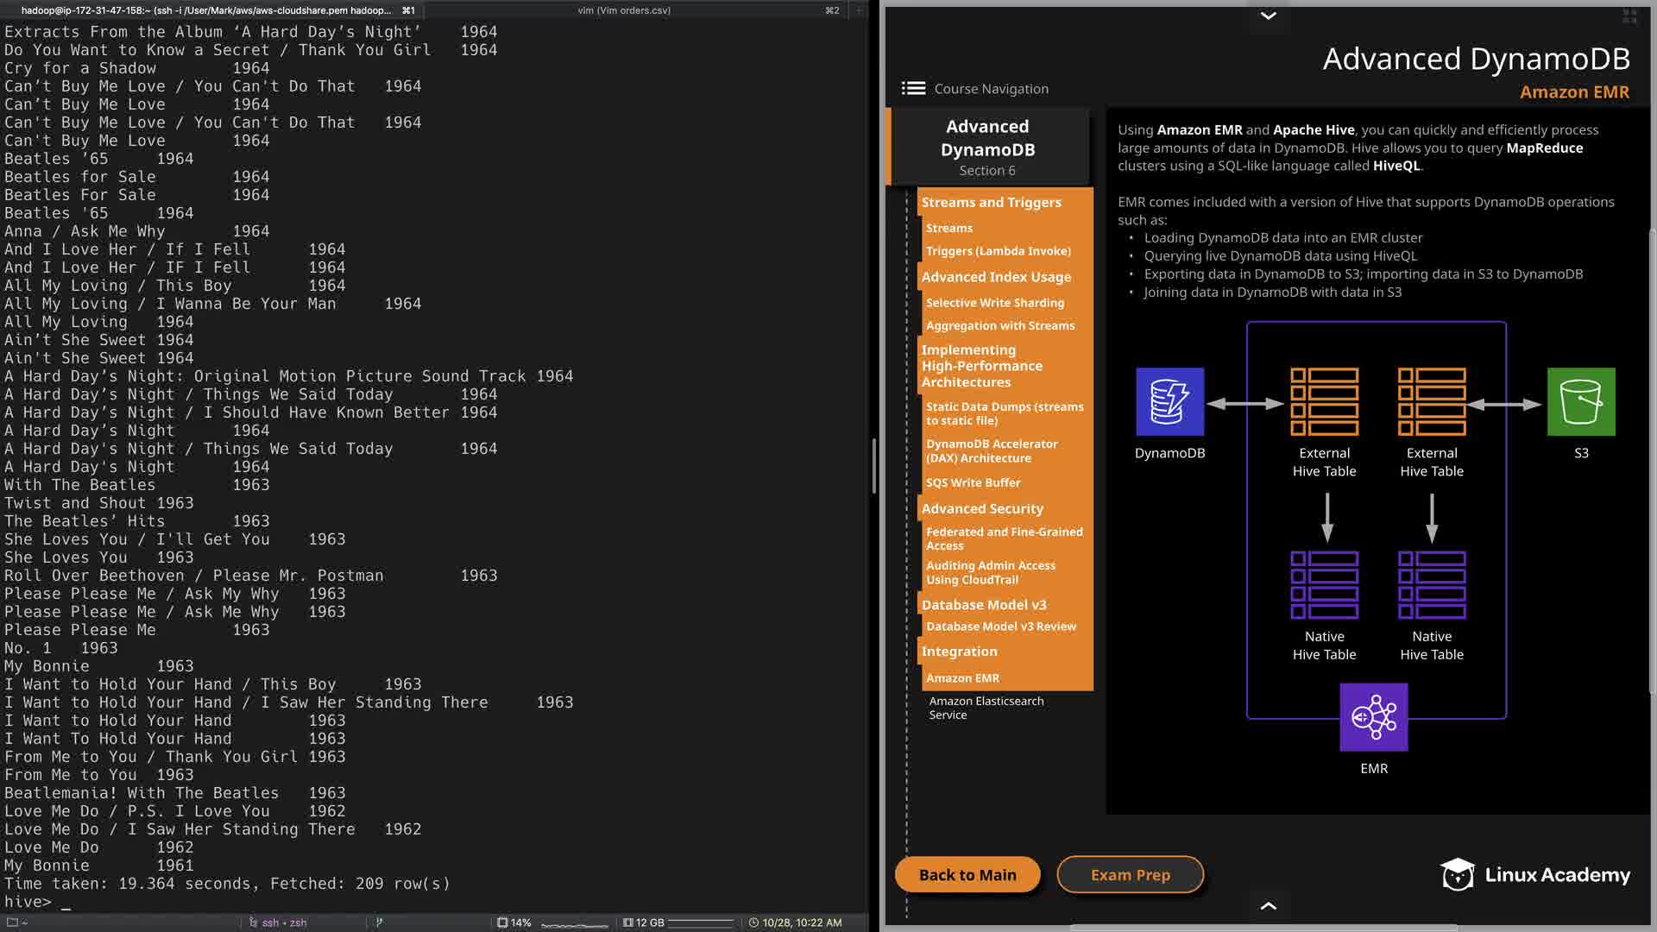1657x932 pixels.
Task: Click the DynamoDB icon in the diagram
Action: [1169, 402]
